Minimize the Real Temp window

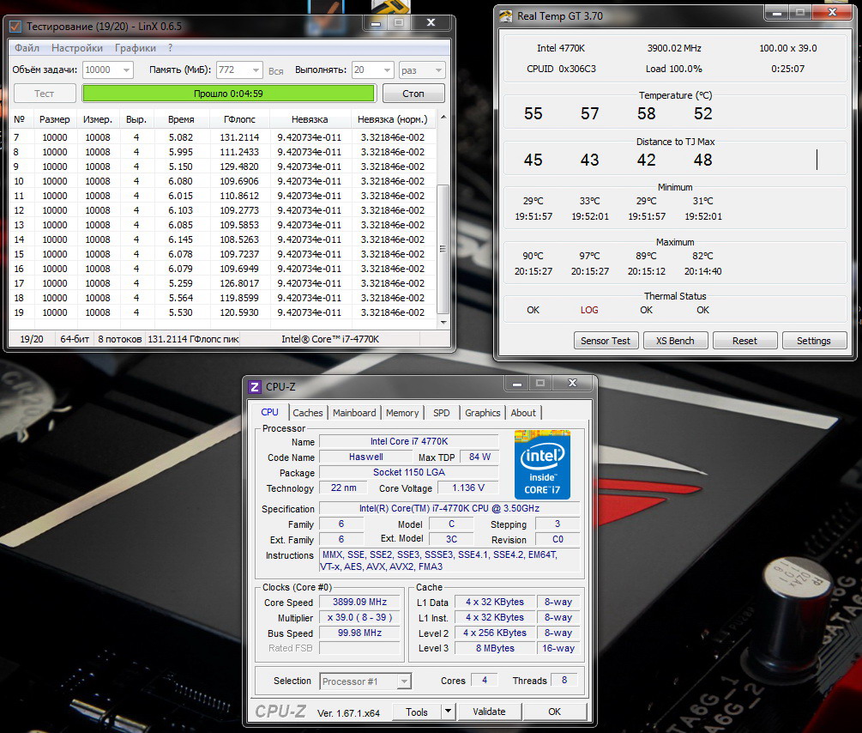point(777,13)
